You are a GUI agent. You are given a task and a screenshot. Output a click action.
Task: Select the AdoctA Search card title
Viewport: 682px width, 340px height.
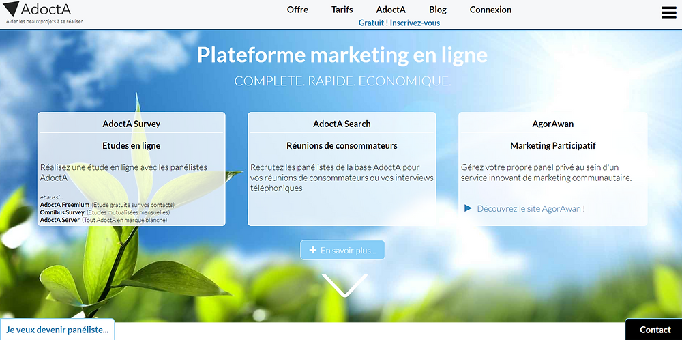(x=342, y=124)
